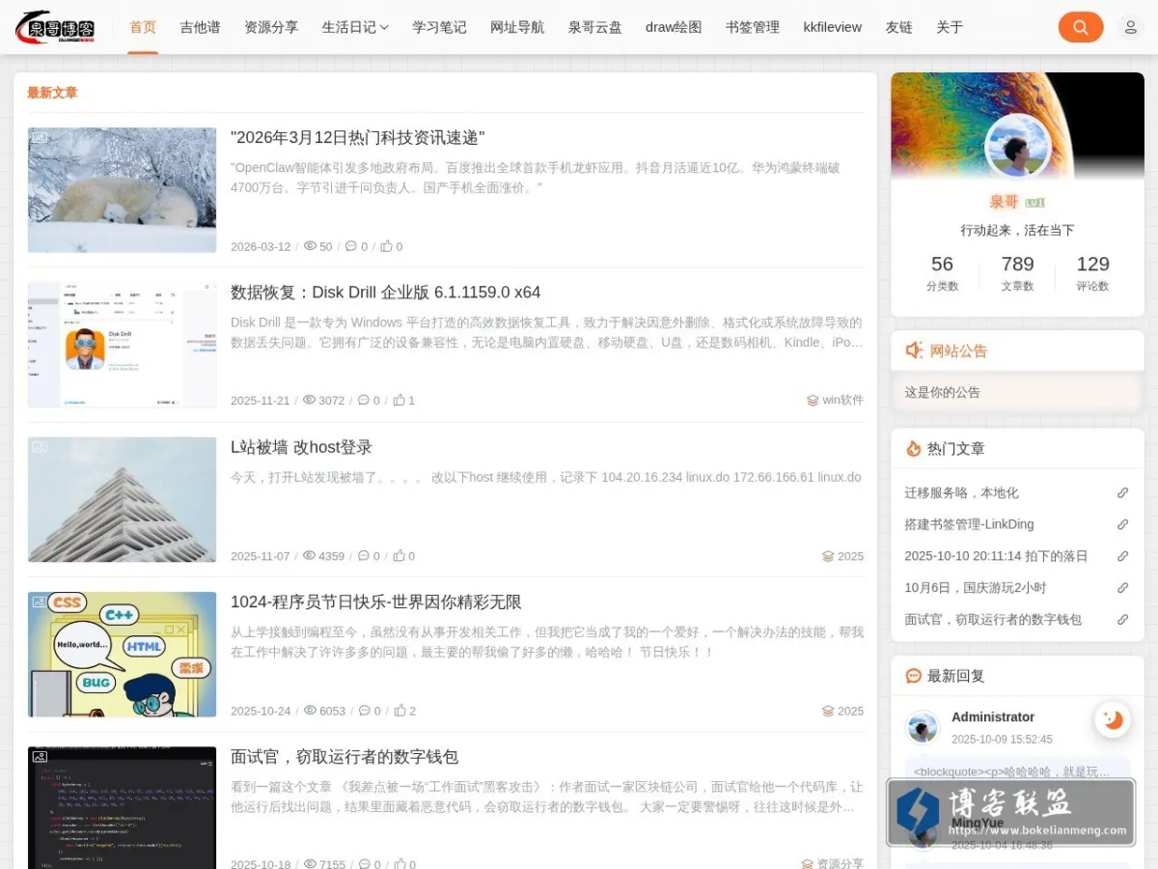Open the draw绘图 menu item
This screenshot has width=1158, height=869.
tap(674, 27)
